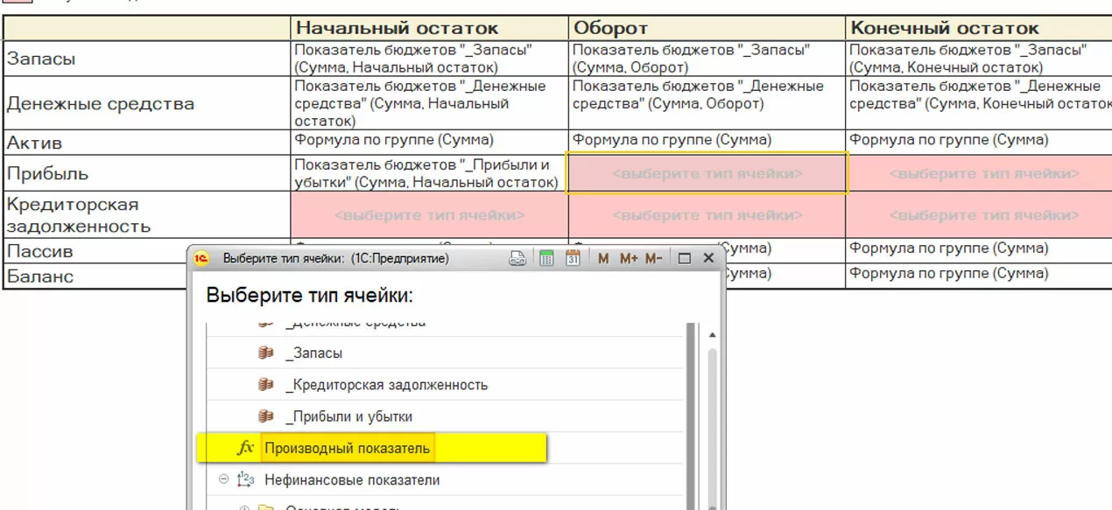Click the Запасы 'Оборот' cell

click(x=707, y=59)
